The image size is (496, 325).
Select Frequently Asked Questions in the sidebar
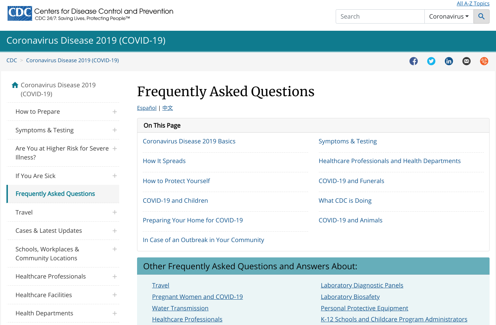(x=55, y=194)
